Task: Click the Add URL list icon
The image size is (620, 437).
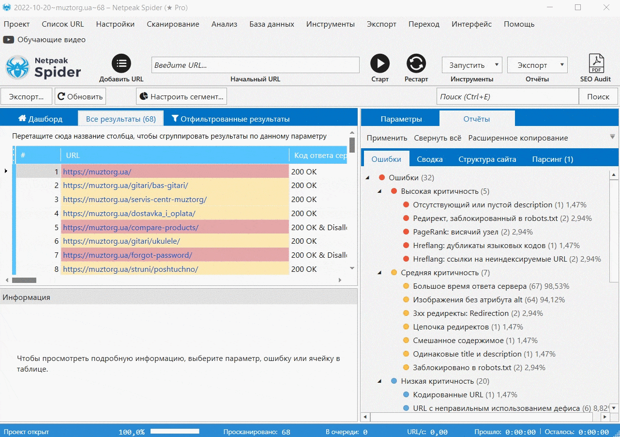Action: (x=121, y=63)
